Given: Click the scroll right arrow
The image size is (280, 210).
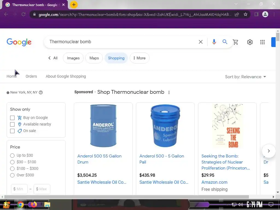Looking at the screenshot, I should (x=273, y=197).
